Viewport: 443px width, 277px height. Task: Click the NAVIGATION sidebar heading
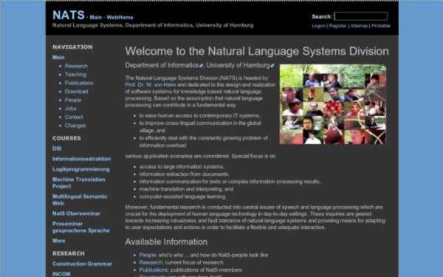72,47
